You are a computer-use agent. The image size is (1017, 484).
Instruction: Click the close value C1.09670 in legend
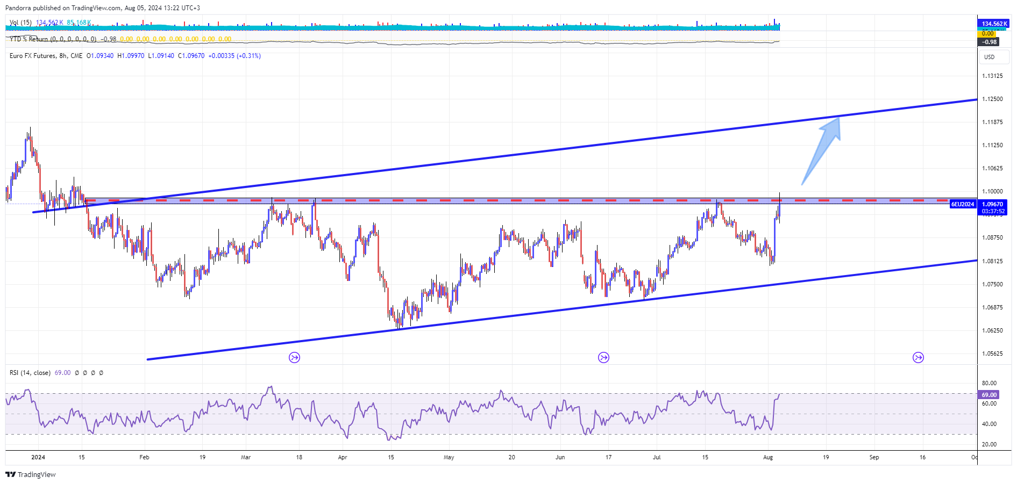point(191,56)
